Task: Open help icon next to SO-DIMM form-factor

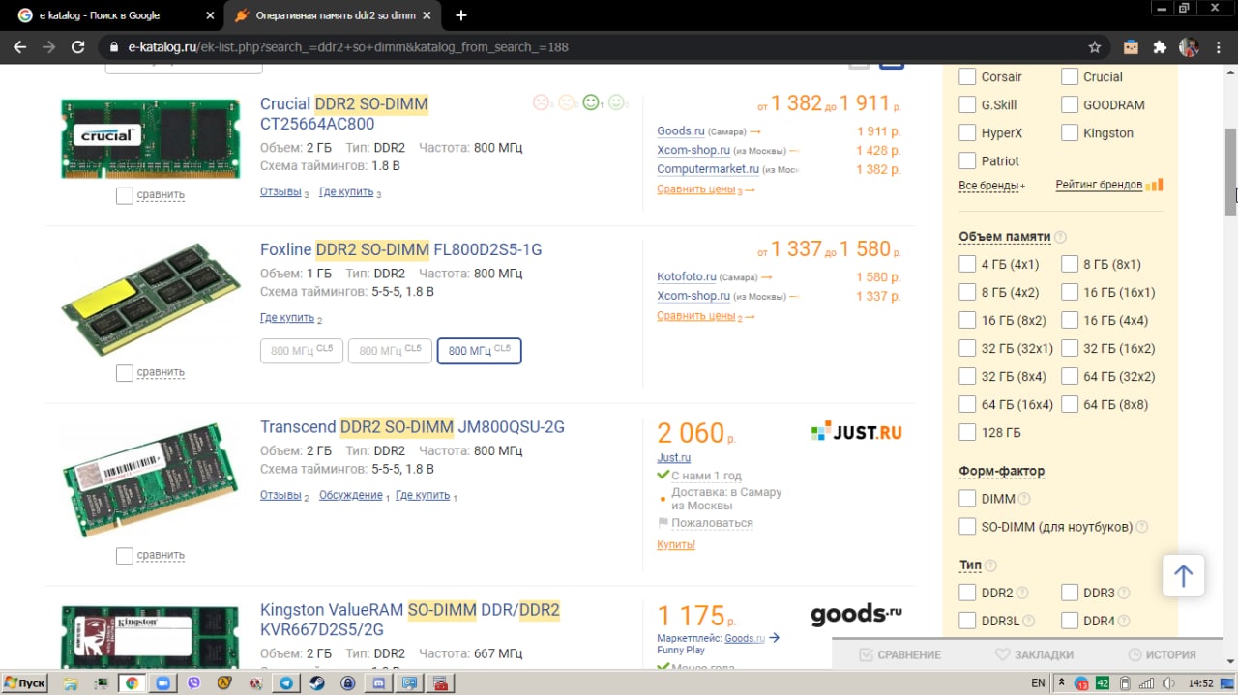Action: tap(1141, 527)
